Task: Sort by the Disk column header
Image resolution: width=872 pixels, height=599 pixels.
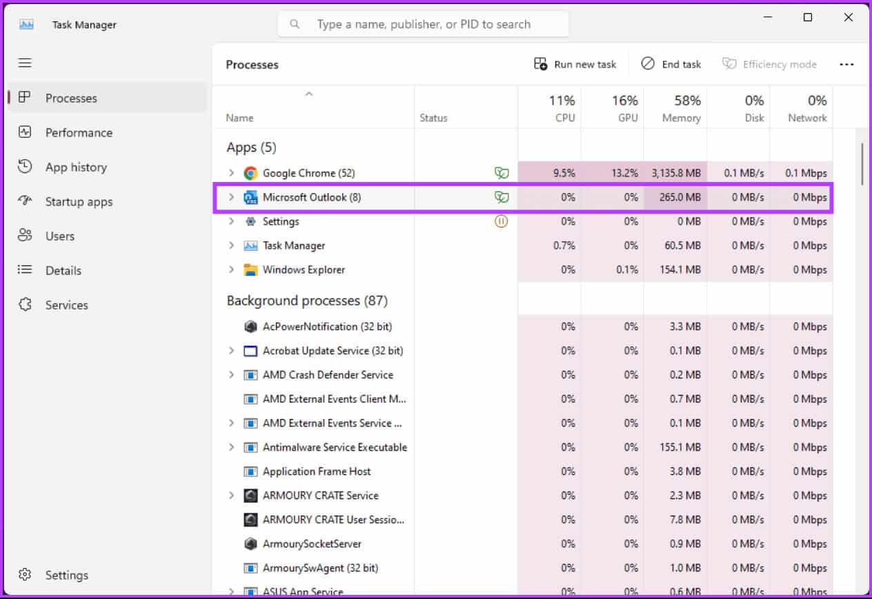Action: pyautogui.click(x=738, y=107)
